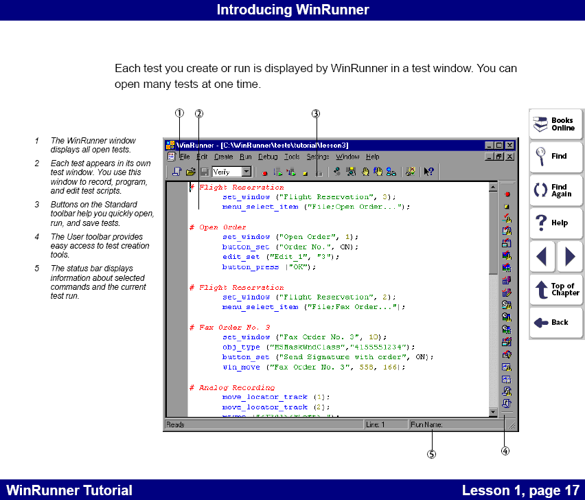Go back using the Back button

coord(555,323)
